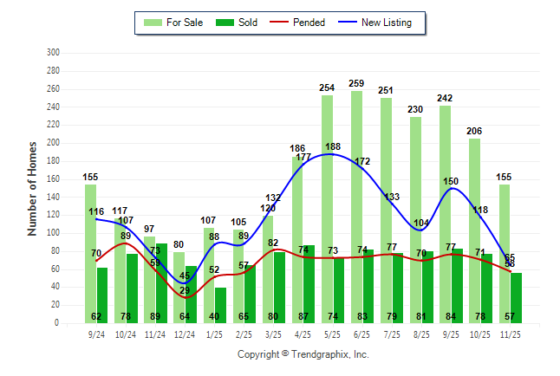Hide the Pended series via legend text
The width and height of the screenshot is (560, 376).
coord(309,23)
